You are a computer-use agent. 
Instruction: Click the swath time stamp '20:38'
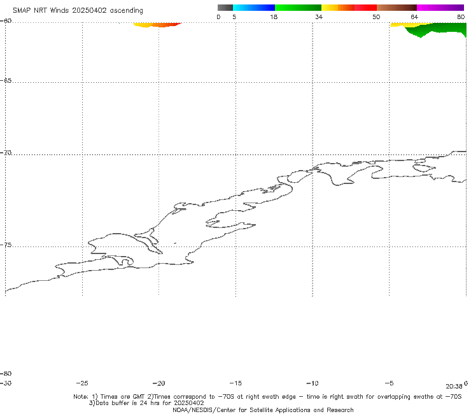click(x=454, y=387)
